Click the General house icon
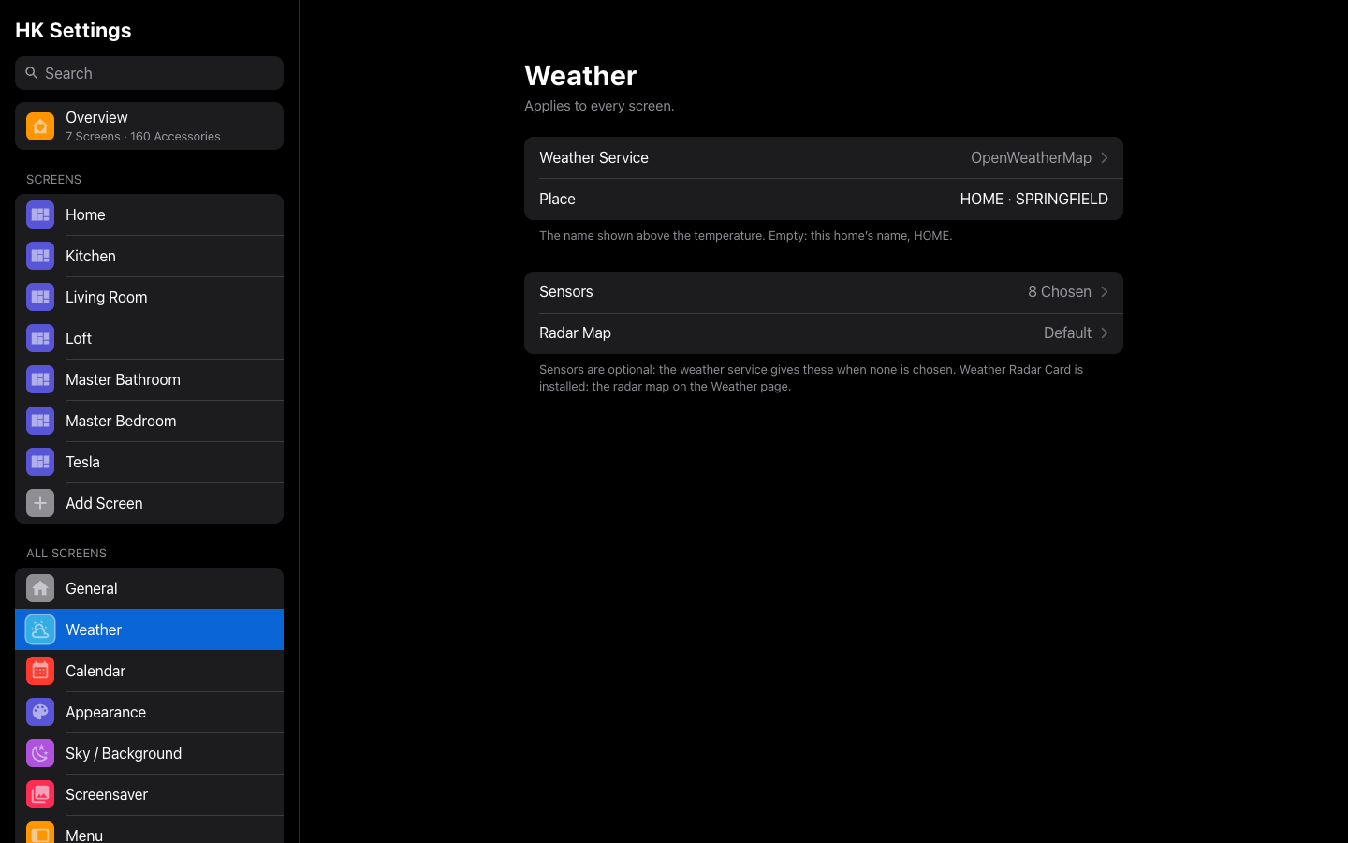This screenshot has height=843, width=1348. tap(40, 588)
